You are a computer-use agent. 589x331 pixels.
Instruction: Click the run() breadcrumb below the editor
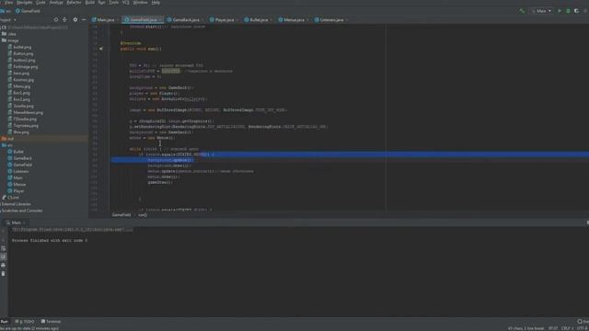[143, 215]
